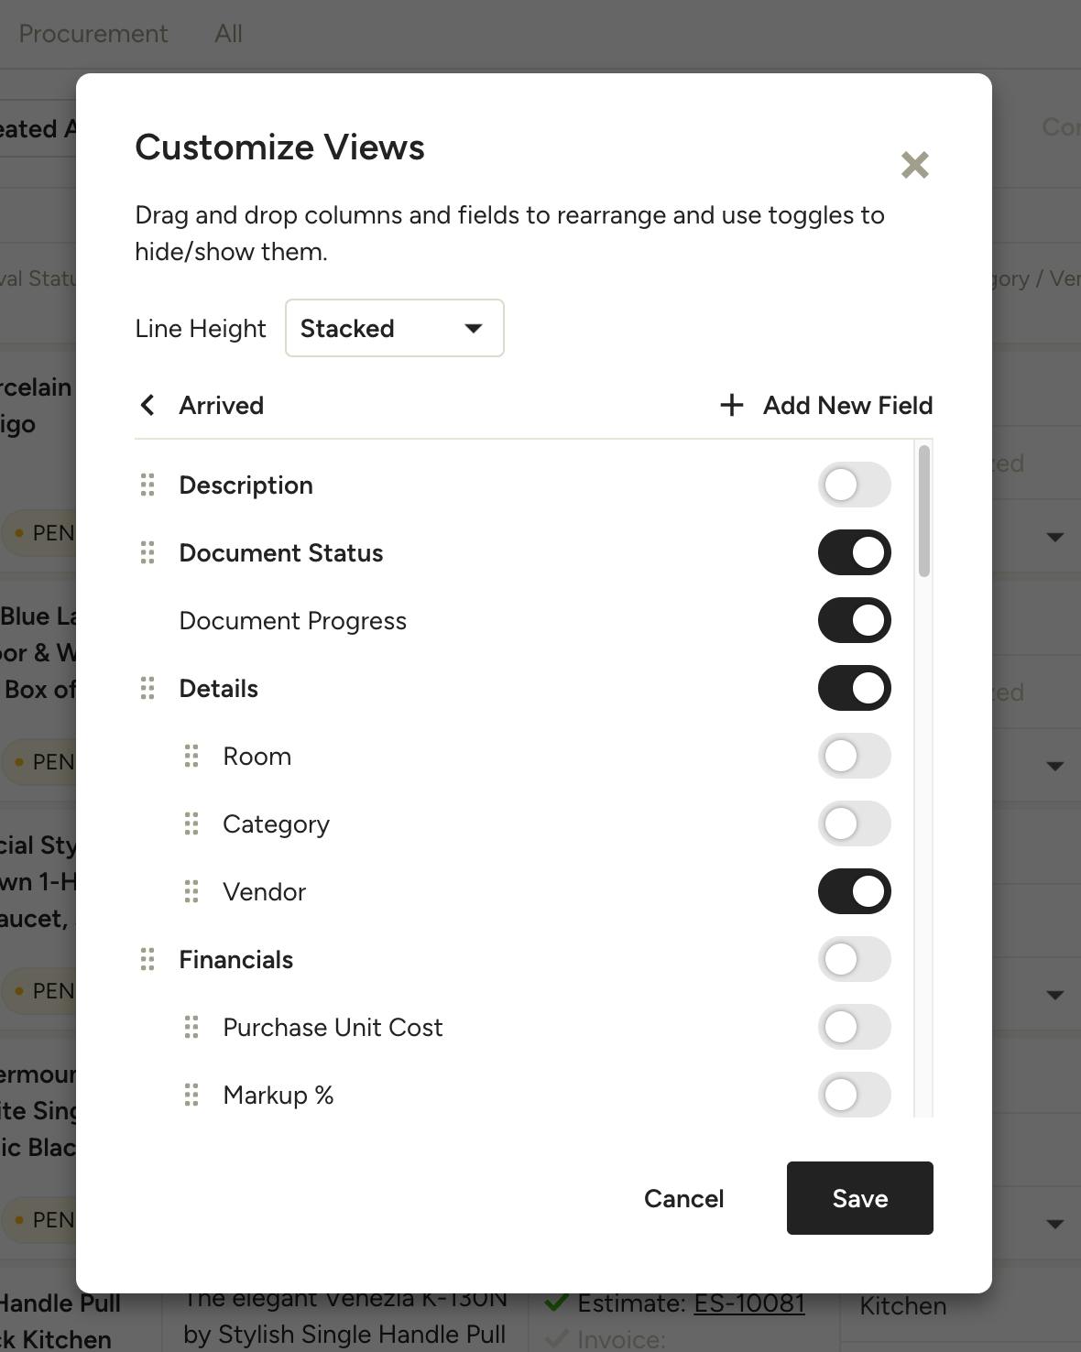Show the Category field toggle
The height and width of the screenshot is (1352, 1081).
(854, 823)
